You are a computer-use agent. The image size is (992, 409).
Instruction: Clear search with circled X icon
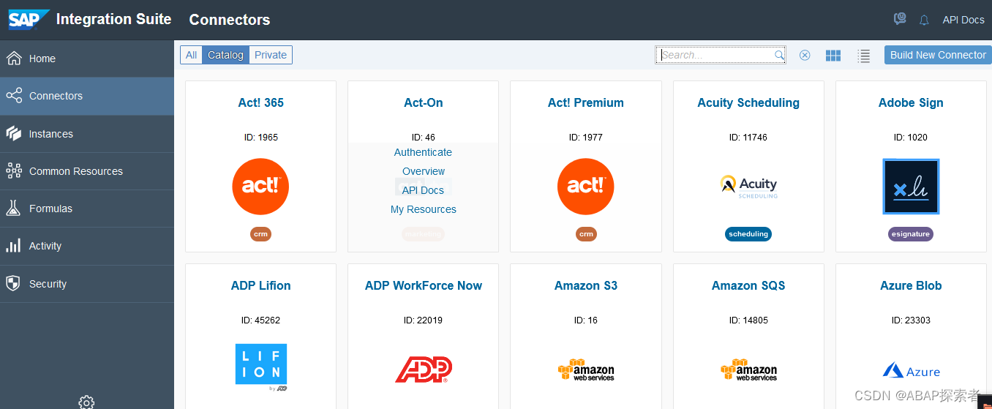click(805, 55)
